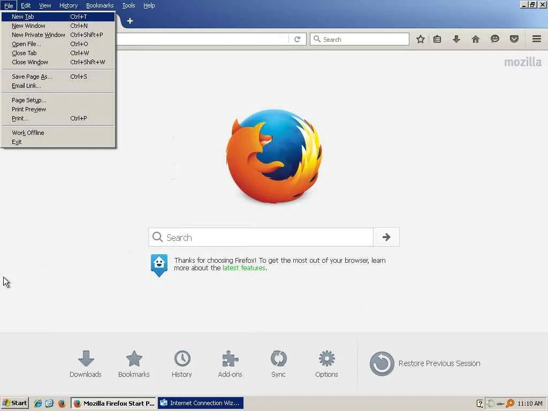
Task: Choose Save Page As... menu item
Action: click(x=58, y=77)
